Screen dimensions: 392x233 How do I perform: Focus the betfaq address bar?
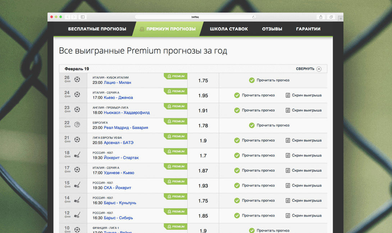(x=195, y=17)
